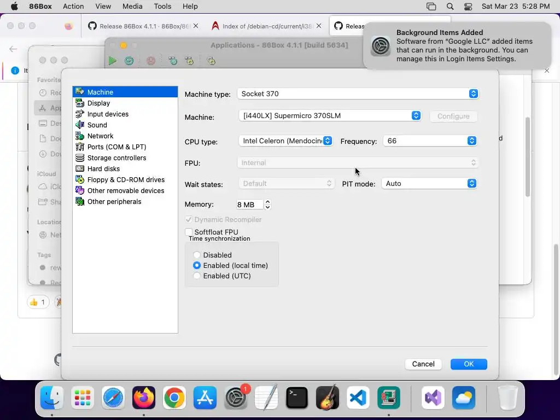Click the Input devices icon in sidebar
The height and width of the screenshot is (420, 560).
pyautogui.click(x=80, y=114)
